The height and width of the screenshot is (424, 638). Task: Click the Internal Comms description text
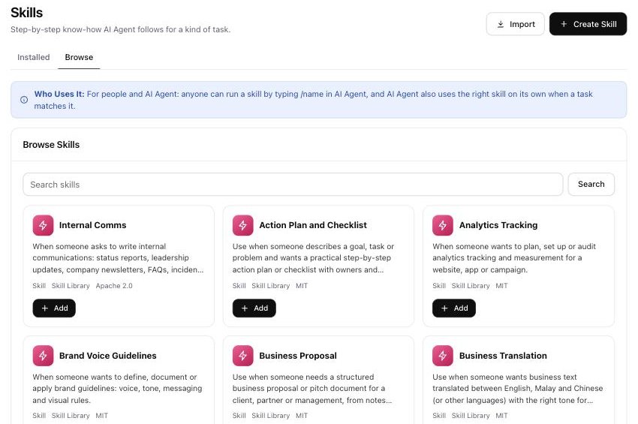tap(118, 258)
